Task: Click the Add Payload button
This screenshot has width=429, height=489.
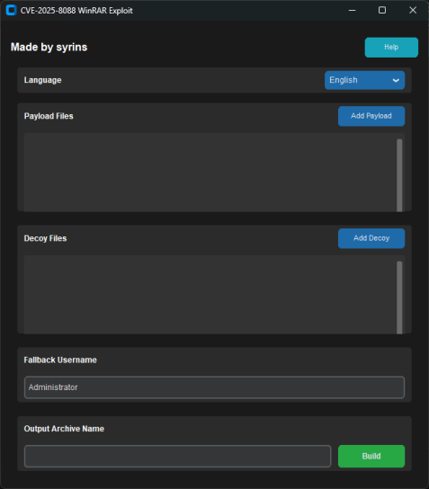Action: coord(371,116)
